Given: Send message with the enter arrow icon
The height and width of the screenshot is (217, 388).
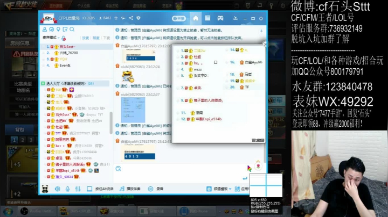Looking at the screenshot, I should coord(245,178).
